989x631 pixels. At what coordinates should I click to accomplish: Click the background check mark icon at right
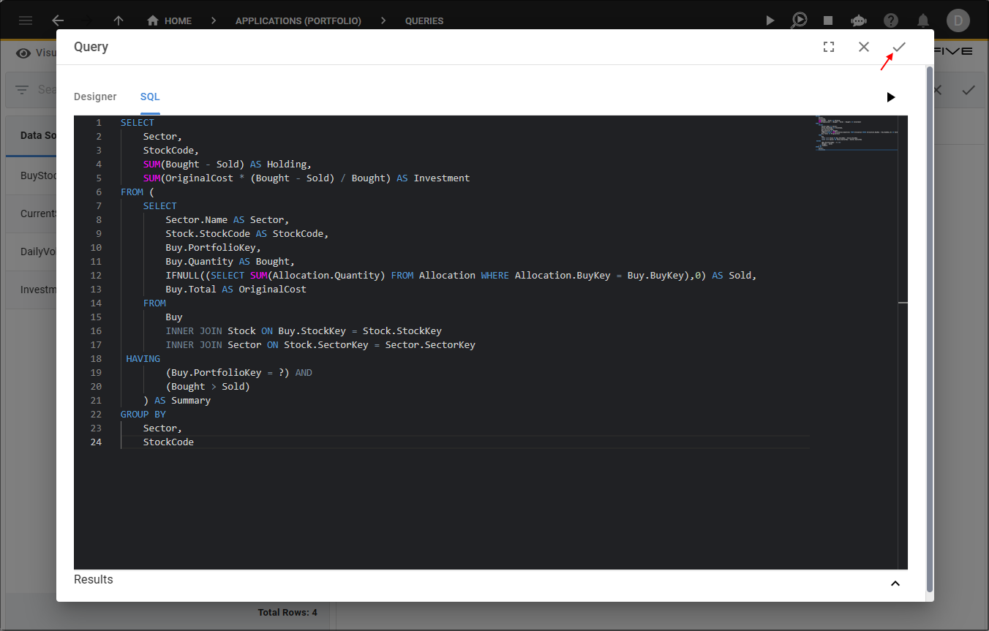[x=969, y=90]
